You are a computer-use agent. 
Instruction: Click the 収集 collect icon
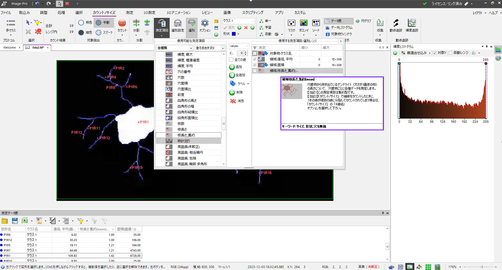(x=380, y=24)
